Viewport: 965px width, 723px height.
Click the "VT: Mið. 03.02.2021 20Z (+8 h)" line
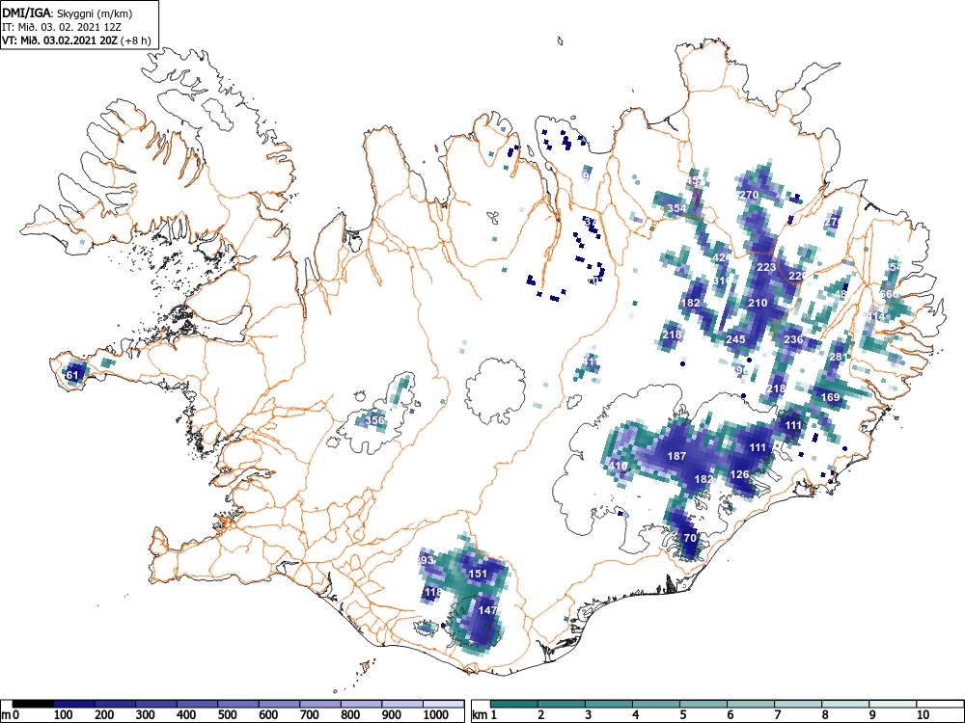76,40
